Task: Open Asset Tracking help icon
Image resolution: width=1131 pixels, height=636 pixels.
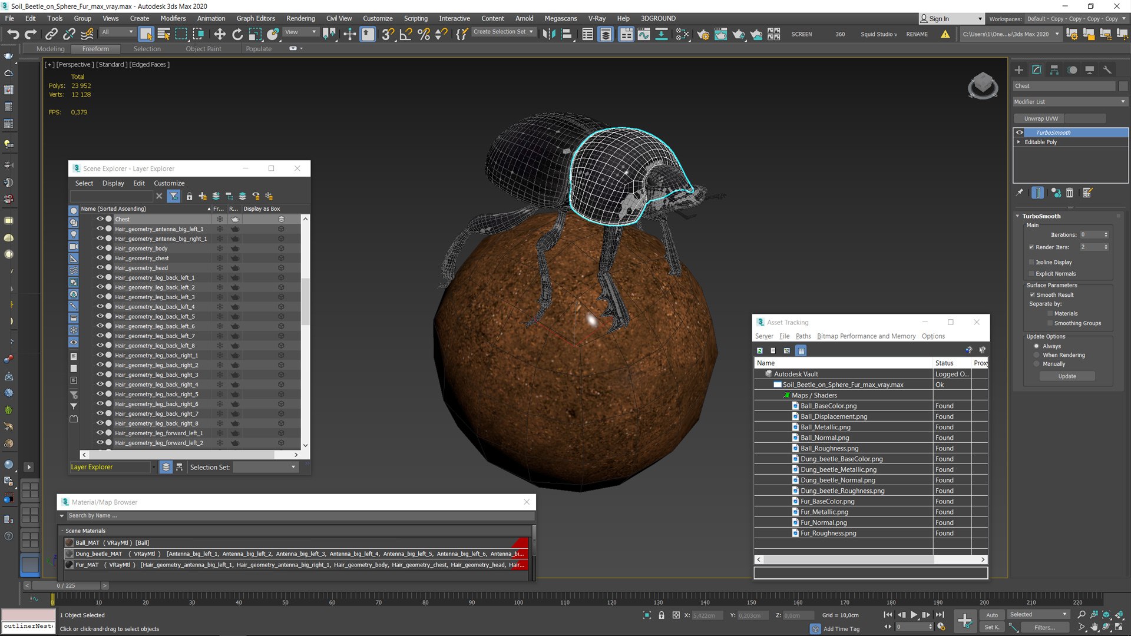Action: (968, 350)
